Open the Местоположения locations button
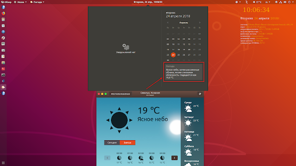 (x=120, y=94)
